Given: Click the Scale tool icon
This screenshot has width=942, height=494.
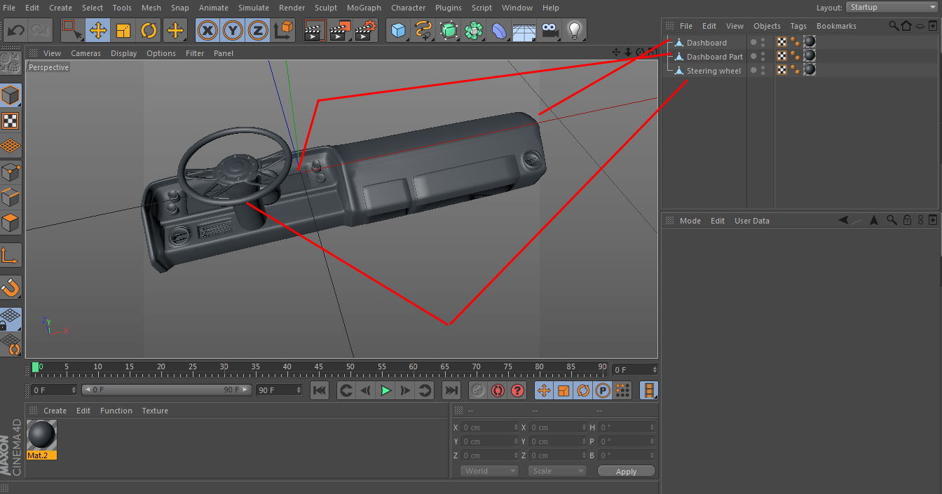Looking at the screenshot, I should click(x=123, y=31).
